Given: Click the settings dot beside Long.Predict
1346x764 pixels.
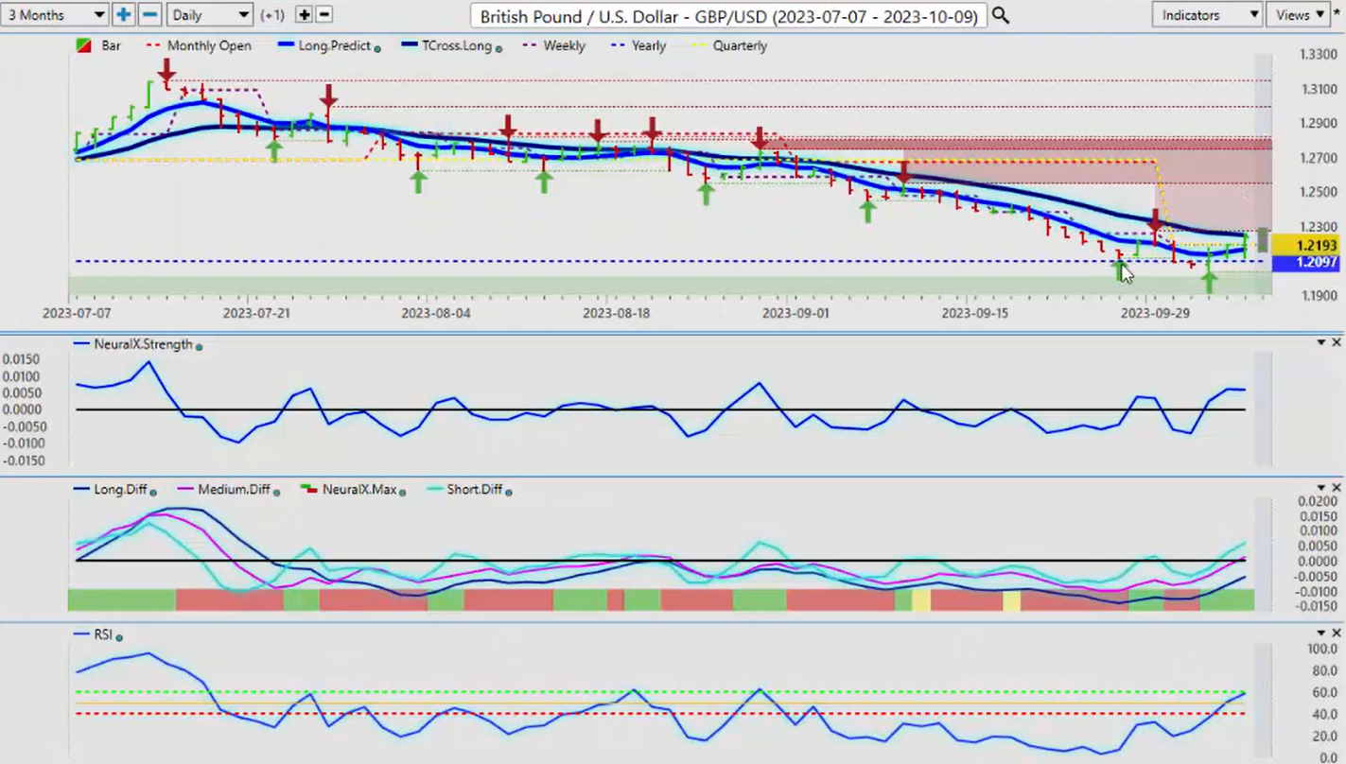Looking at the screenshot, I should tap(377, 47).
